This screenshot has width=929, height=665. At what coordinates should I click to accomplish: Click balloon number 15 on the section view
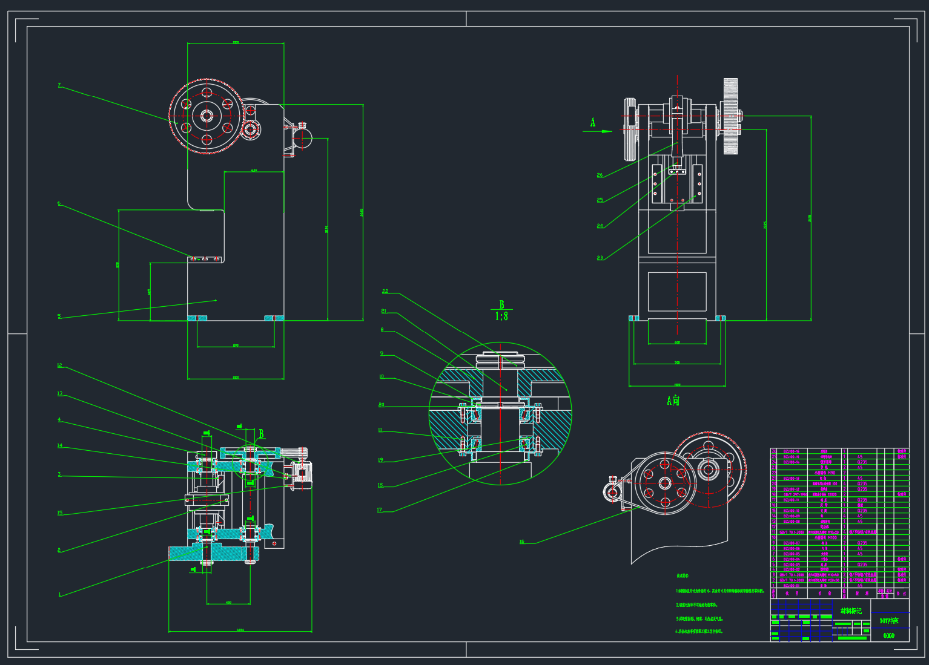click(59, 513)
